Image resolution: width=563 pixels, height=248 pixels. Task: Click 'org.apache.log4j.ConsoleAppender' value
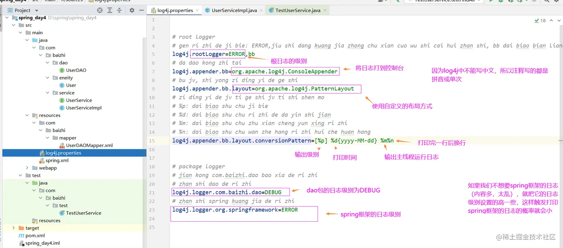(x=284, y=71)
